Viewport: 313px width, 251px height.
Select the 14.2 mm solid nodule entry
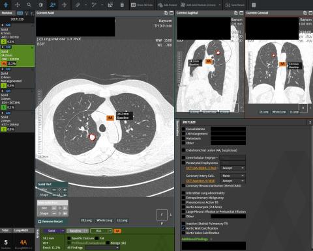pos(17,56)
